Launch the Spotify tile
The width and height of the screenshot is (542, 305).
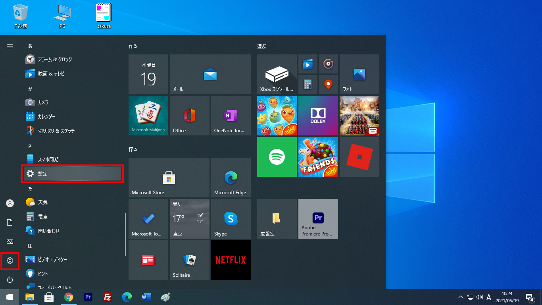tap(277, 157)
